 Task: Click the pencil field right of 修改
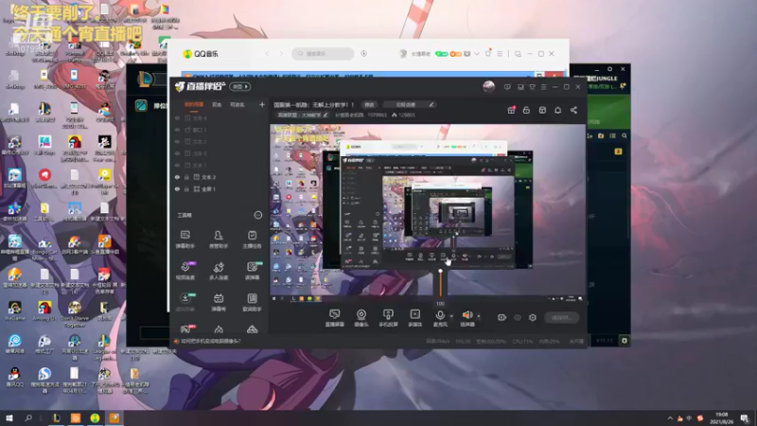(409, 104)
